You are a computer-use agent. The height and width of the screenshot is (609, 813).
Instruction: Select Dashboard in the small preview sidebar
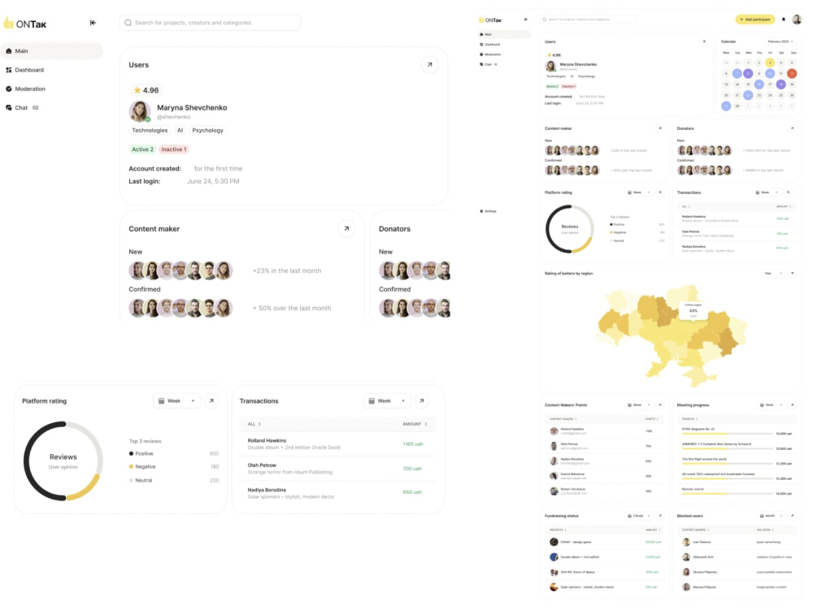(x=490, y=45)
